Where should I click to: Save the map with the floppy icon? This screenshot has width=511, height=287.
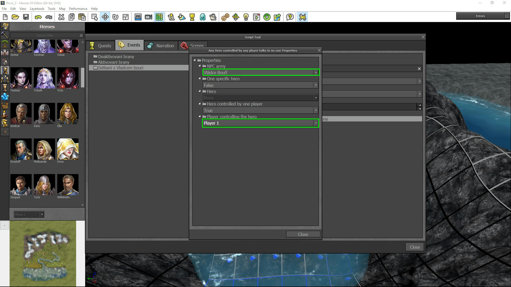tap(26, 17)
